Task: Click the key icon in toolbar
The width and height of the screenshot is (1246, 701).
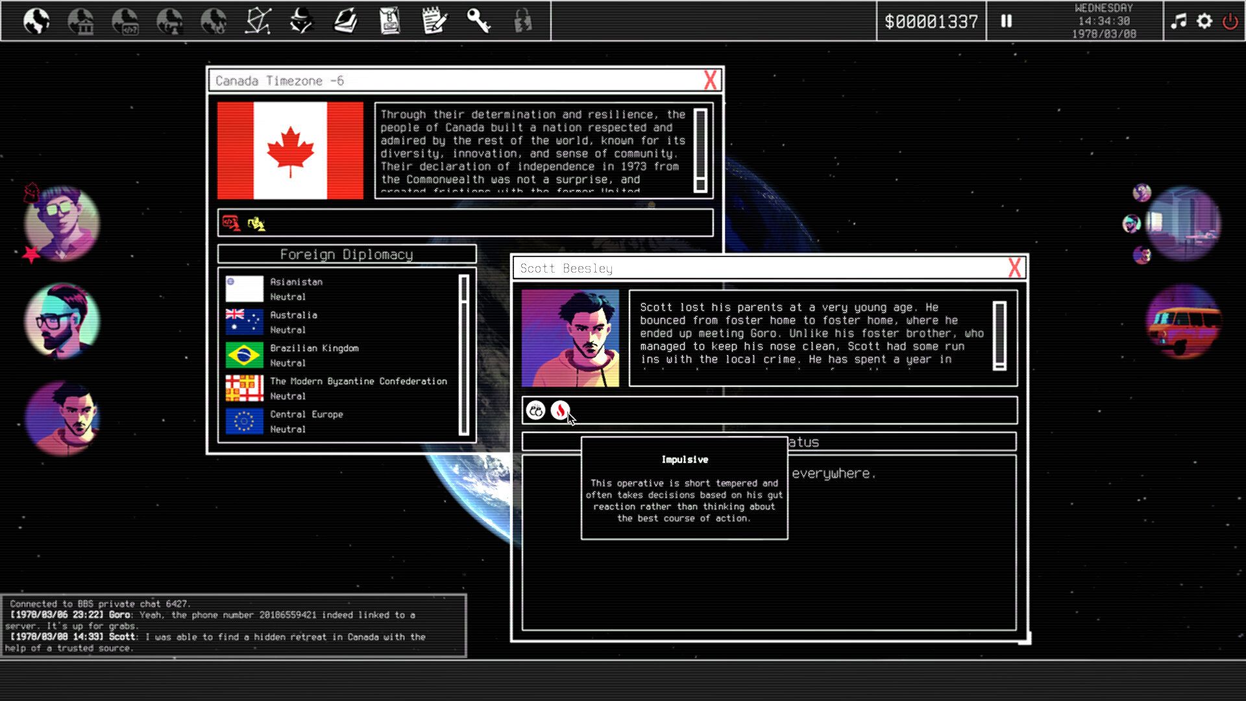Action: point(478,21)
